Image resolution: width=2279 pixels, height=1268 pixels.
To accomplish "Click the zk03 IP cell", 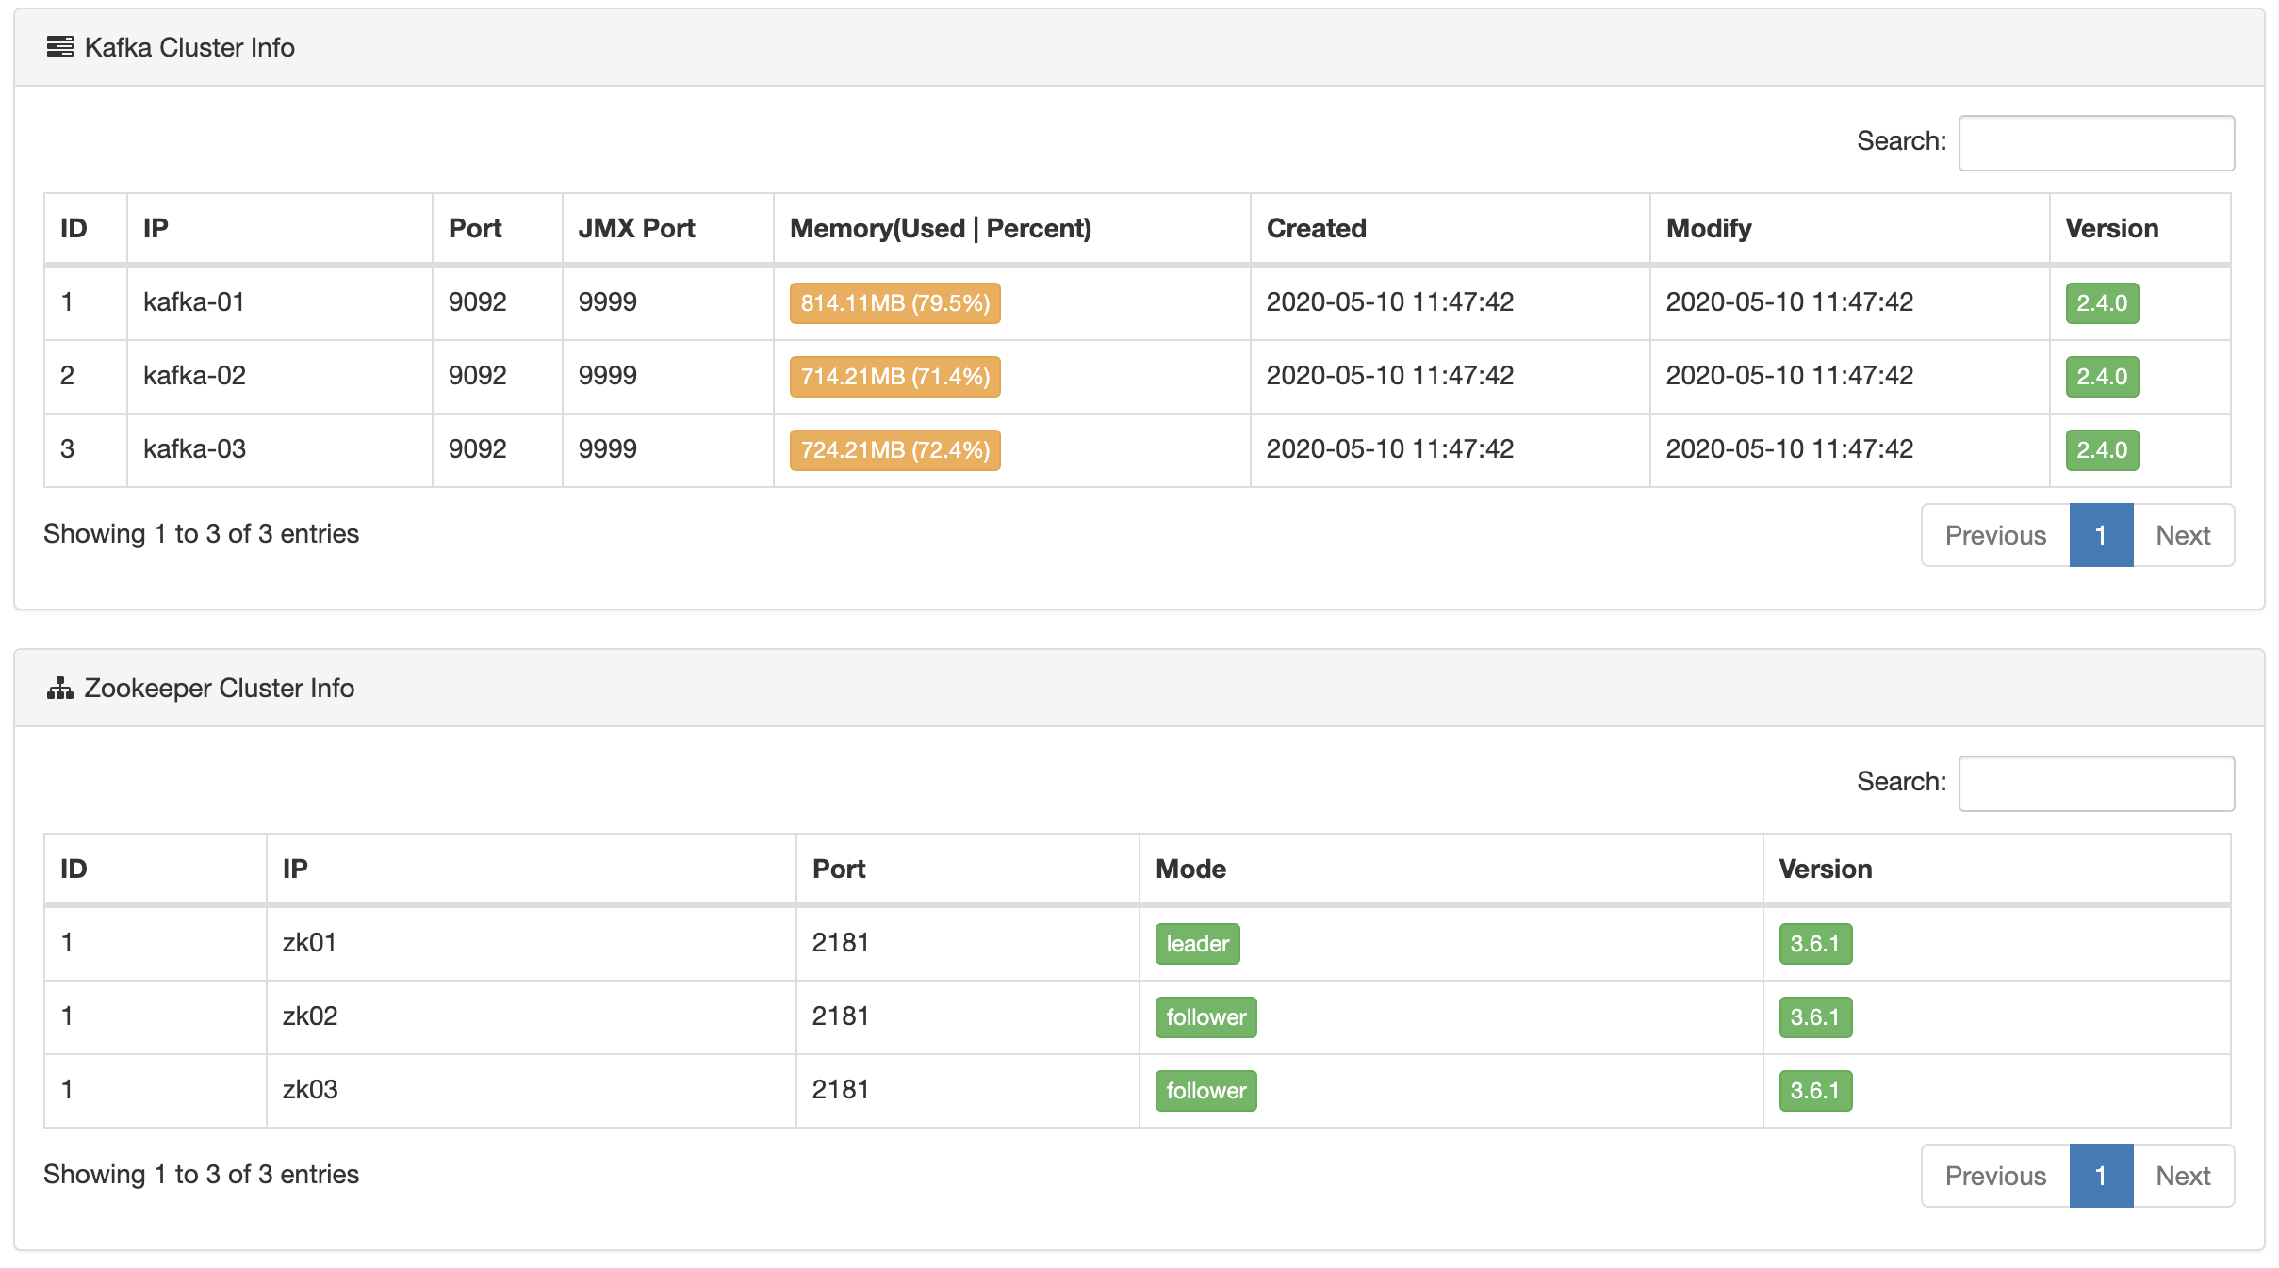I will click(532, 1090).
